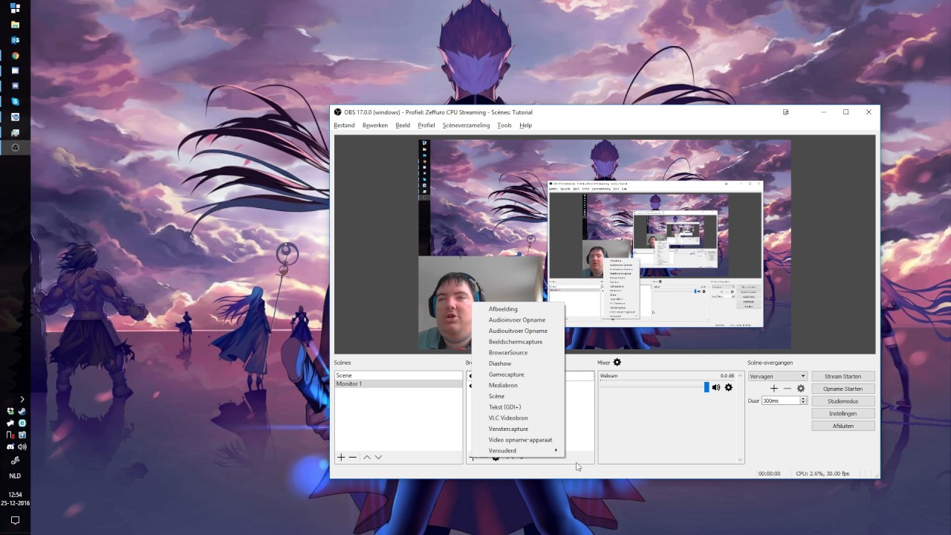This screenshot has height=535, width=951.
Task: Move the scene down with the arrow icon
Action: pyautogui.click(x=378, y=457)
